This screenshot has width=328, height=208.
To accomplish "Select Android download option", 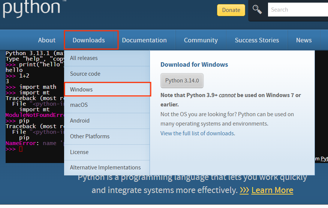I will [80, 121].
